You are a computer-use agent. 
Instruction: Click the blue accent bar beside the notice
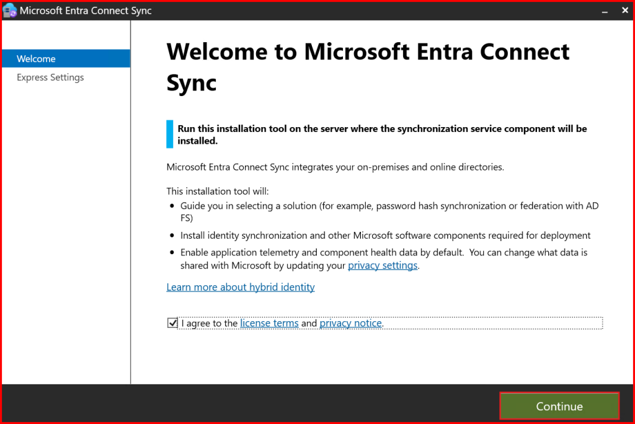170,135
